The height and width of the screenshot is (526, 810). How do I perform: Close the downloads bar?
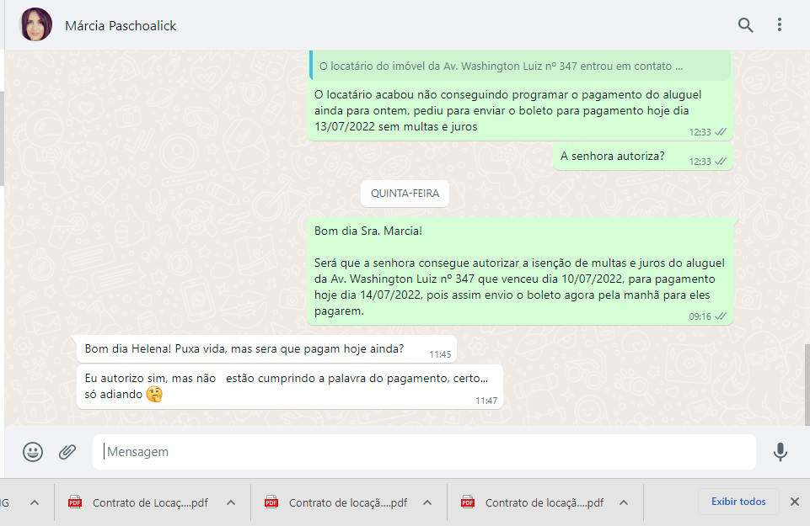coord(794,502)
